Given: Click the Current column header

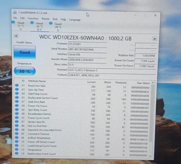Looking at the screenshot, I should [91, 82].
